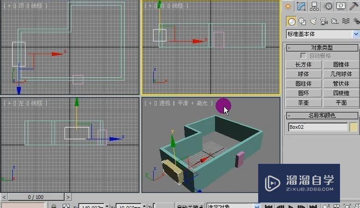Open the 透视 view label menu
The image size is (360, 208).
point(165,103)
